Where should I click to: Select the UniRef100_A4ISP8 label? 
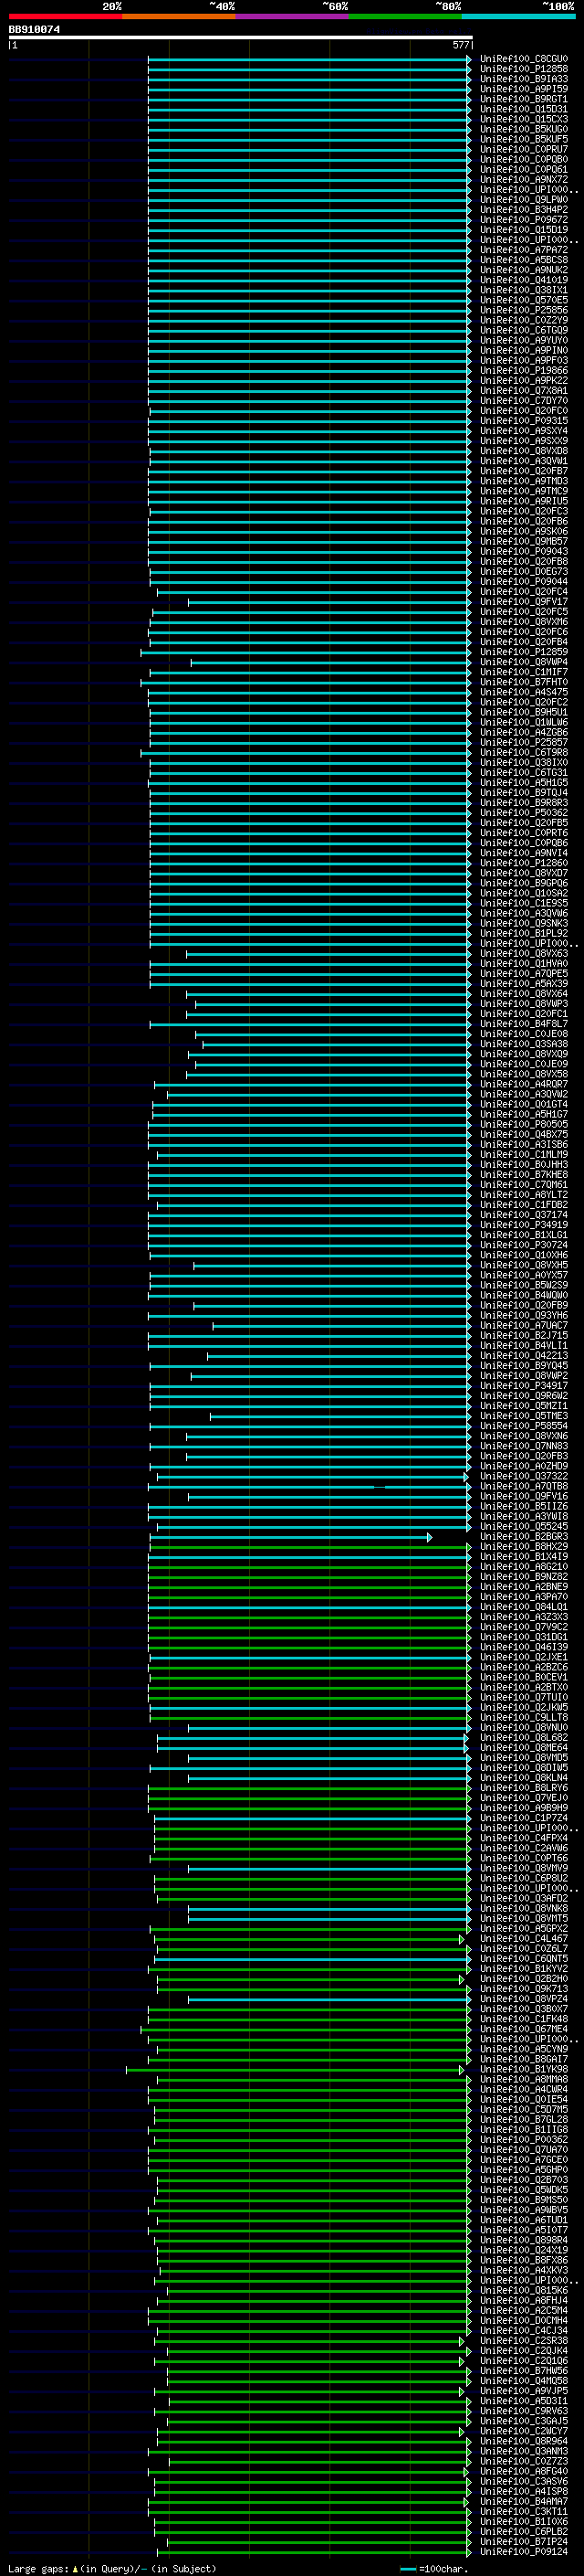(x=523, y=2491)
